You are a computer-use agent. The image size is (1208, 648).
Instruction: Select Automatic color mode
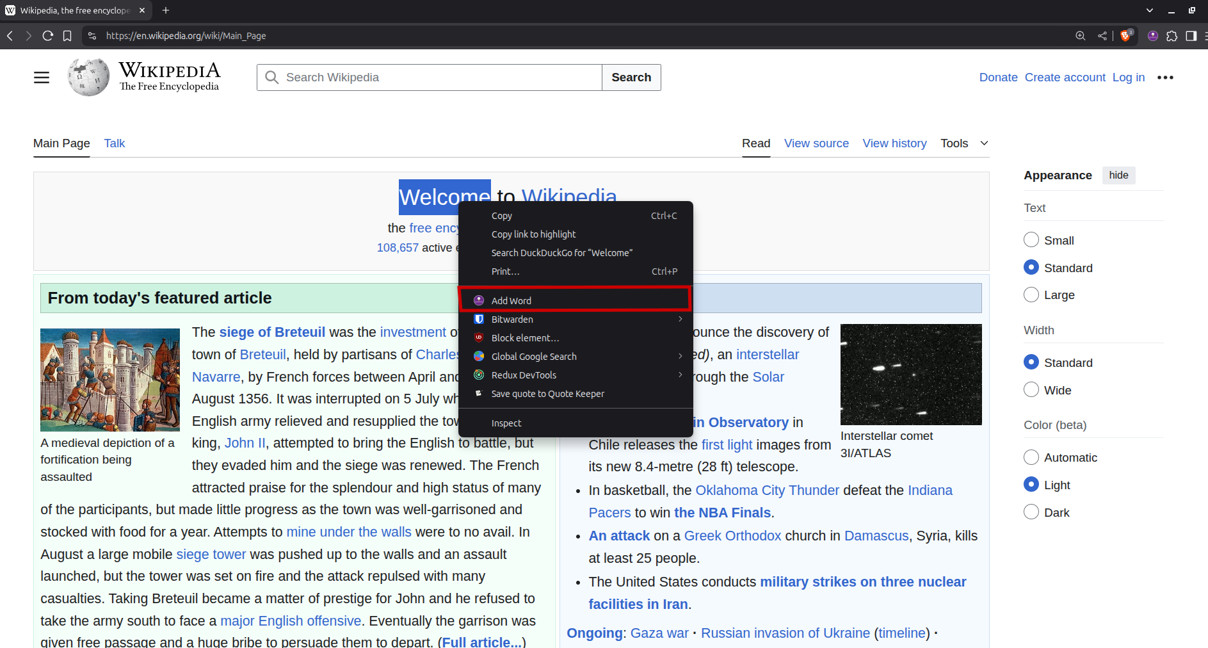tap(1031, 457)
